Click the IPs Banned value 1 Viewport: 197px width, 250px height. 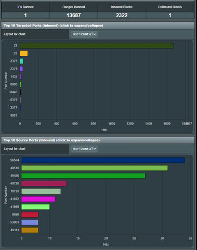tap(25, 15)
